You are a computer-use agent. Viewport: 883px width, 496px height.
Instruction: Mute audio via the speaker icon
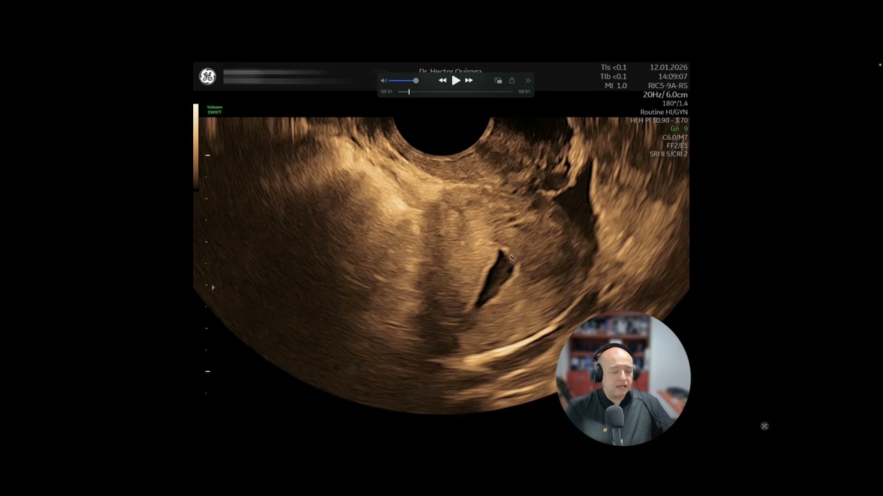384,81
